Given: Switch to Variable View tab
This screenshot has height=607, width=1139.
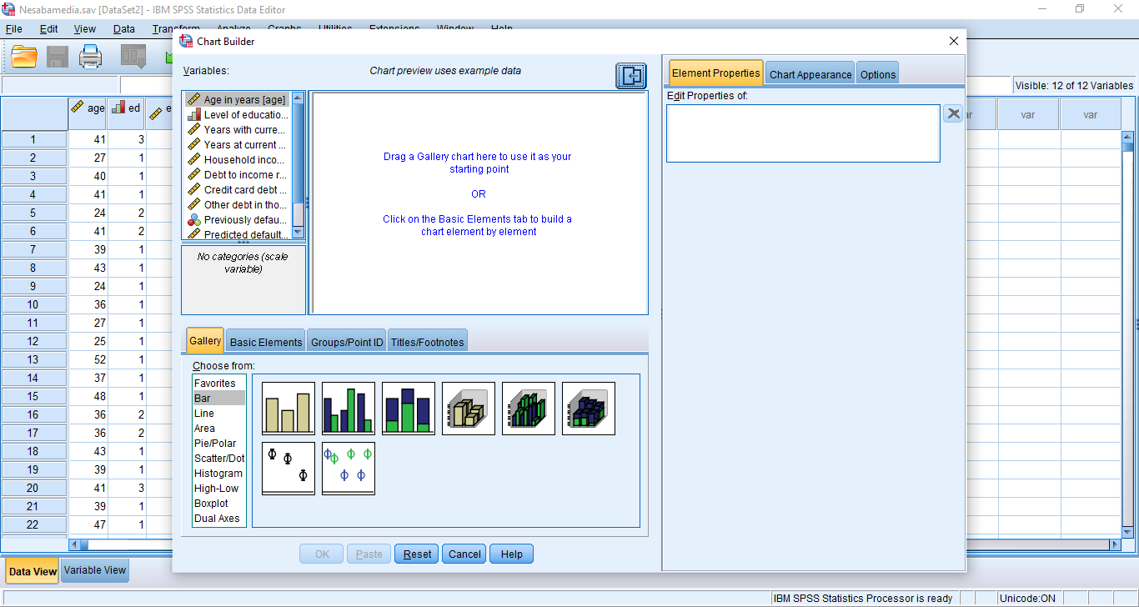Looking at the screenshot, I should (x=95, y=570).
